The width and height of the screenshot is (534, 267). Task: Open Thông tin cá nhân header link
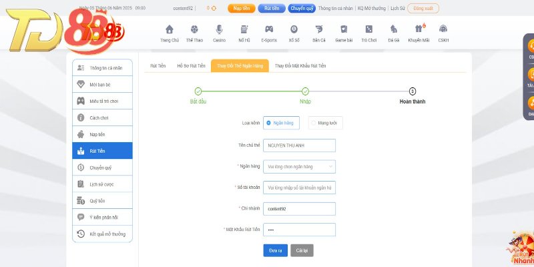point(335,8)
